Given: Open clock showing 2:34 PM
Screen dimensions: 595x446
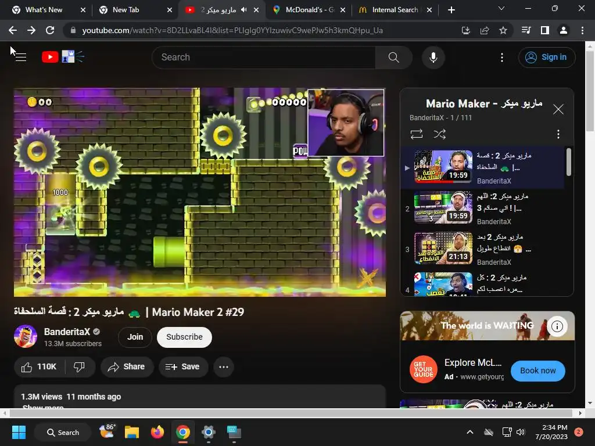Looking at the screenshot, I should (x=551, y=432).
